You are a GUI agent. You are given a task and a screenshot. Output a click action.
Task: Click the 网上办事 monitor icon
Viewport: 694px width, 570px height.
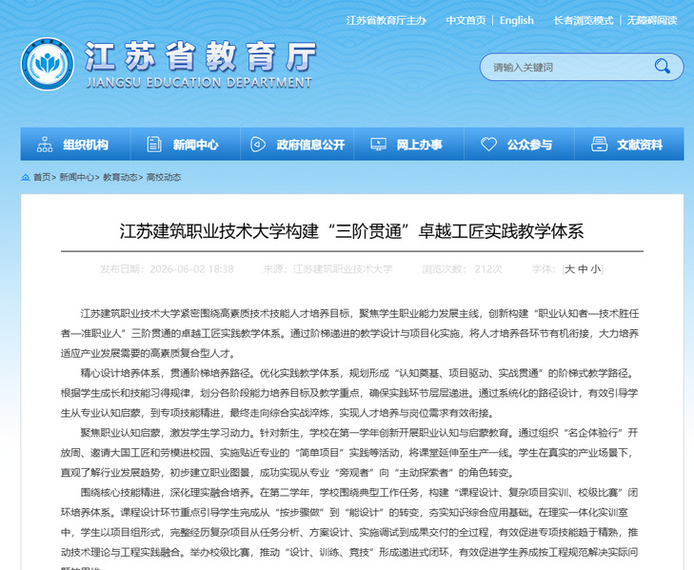379,145
